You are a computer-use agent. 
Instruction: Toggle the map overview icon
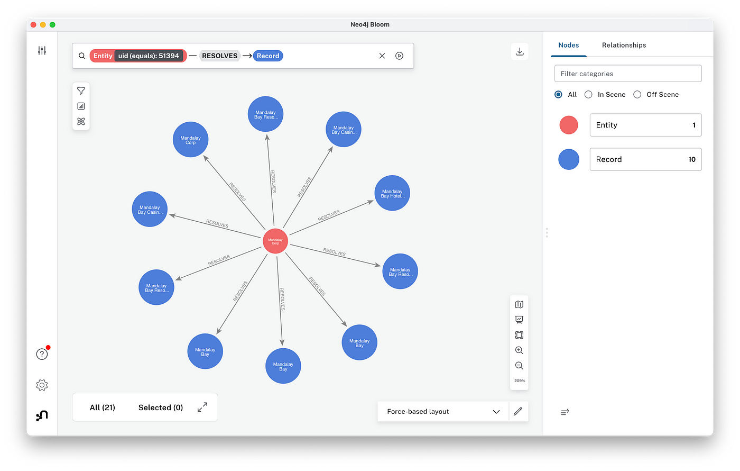(519, 304)
